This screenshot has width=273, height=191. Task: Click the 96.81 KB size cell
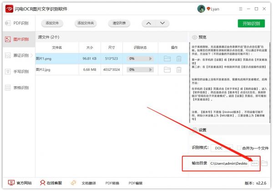point(90,59)
